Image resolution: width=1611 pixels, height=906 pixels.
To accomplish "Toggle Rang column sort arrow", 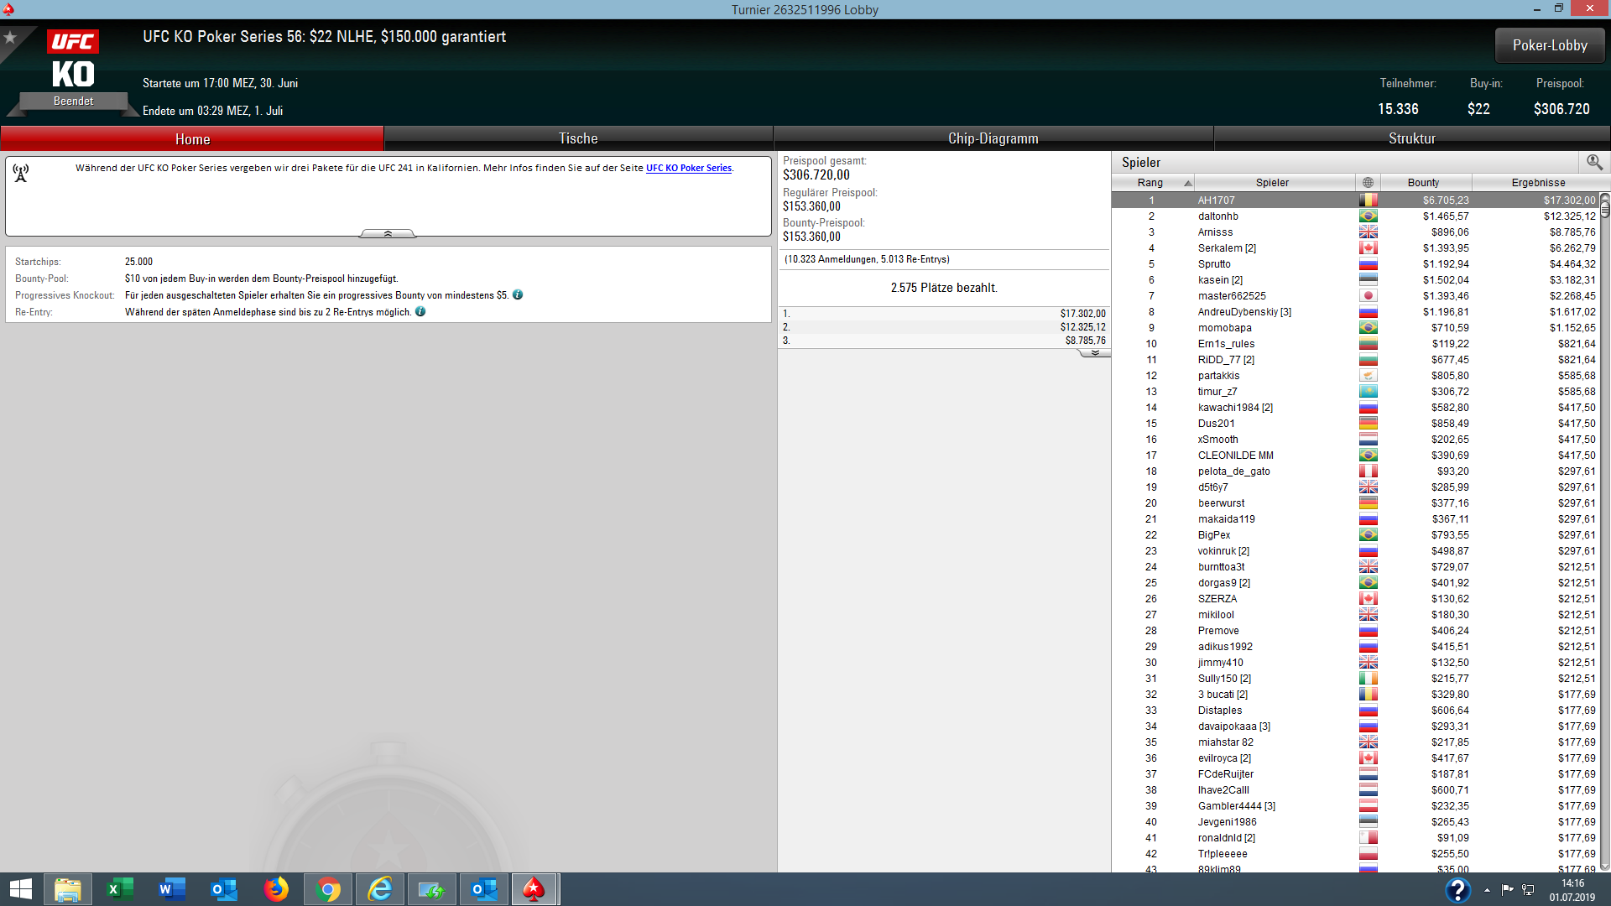I will pos(1187,183).
